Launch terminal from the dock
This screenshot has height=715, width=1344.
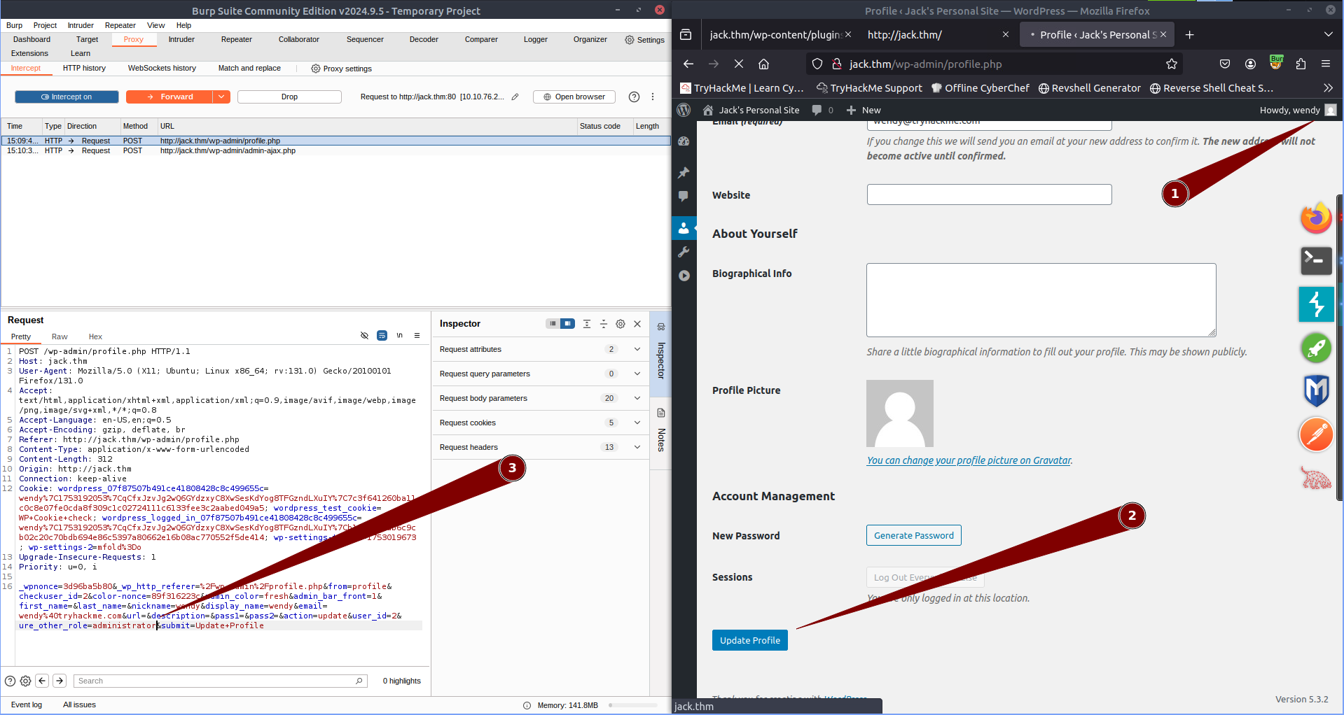pos(1316,260)
